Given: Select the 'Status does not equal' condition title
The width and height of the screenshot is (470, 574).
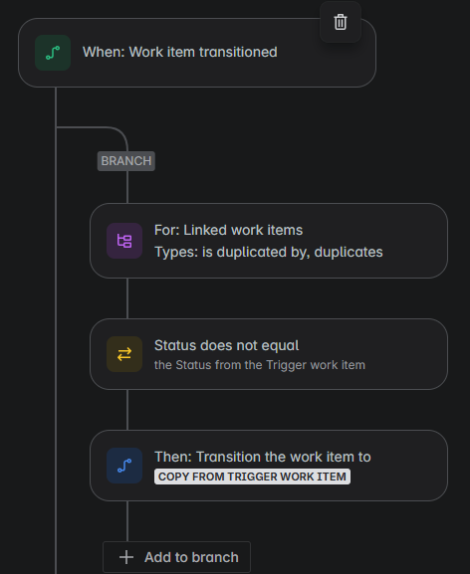Looking at the screenshot, I should (226, 345).
